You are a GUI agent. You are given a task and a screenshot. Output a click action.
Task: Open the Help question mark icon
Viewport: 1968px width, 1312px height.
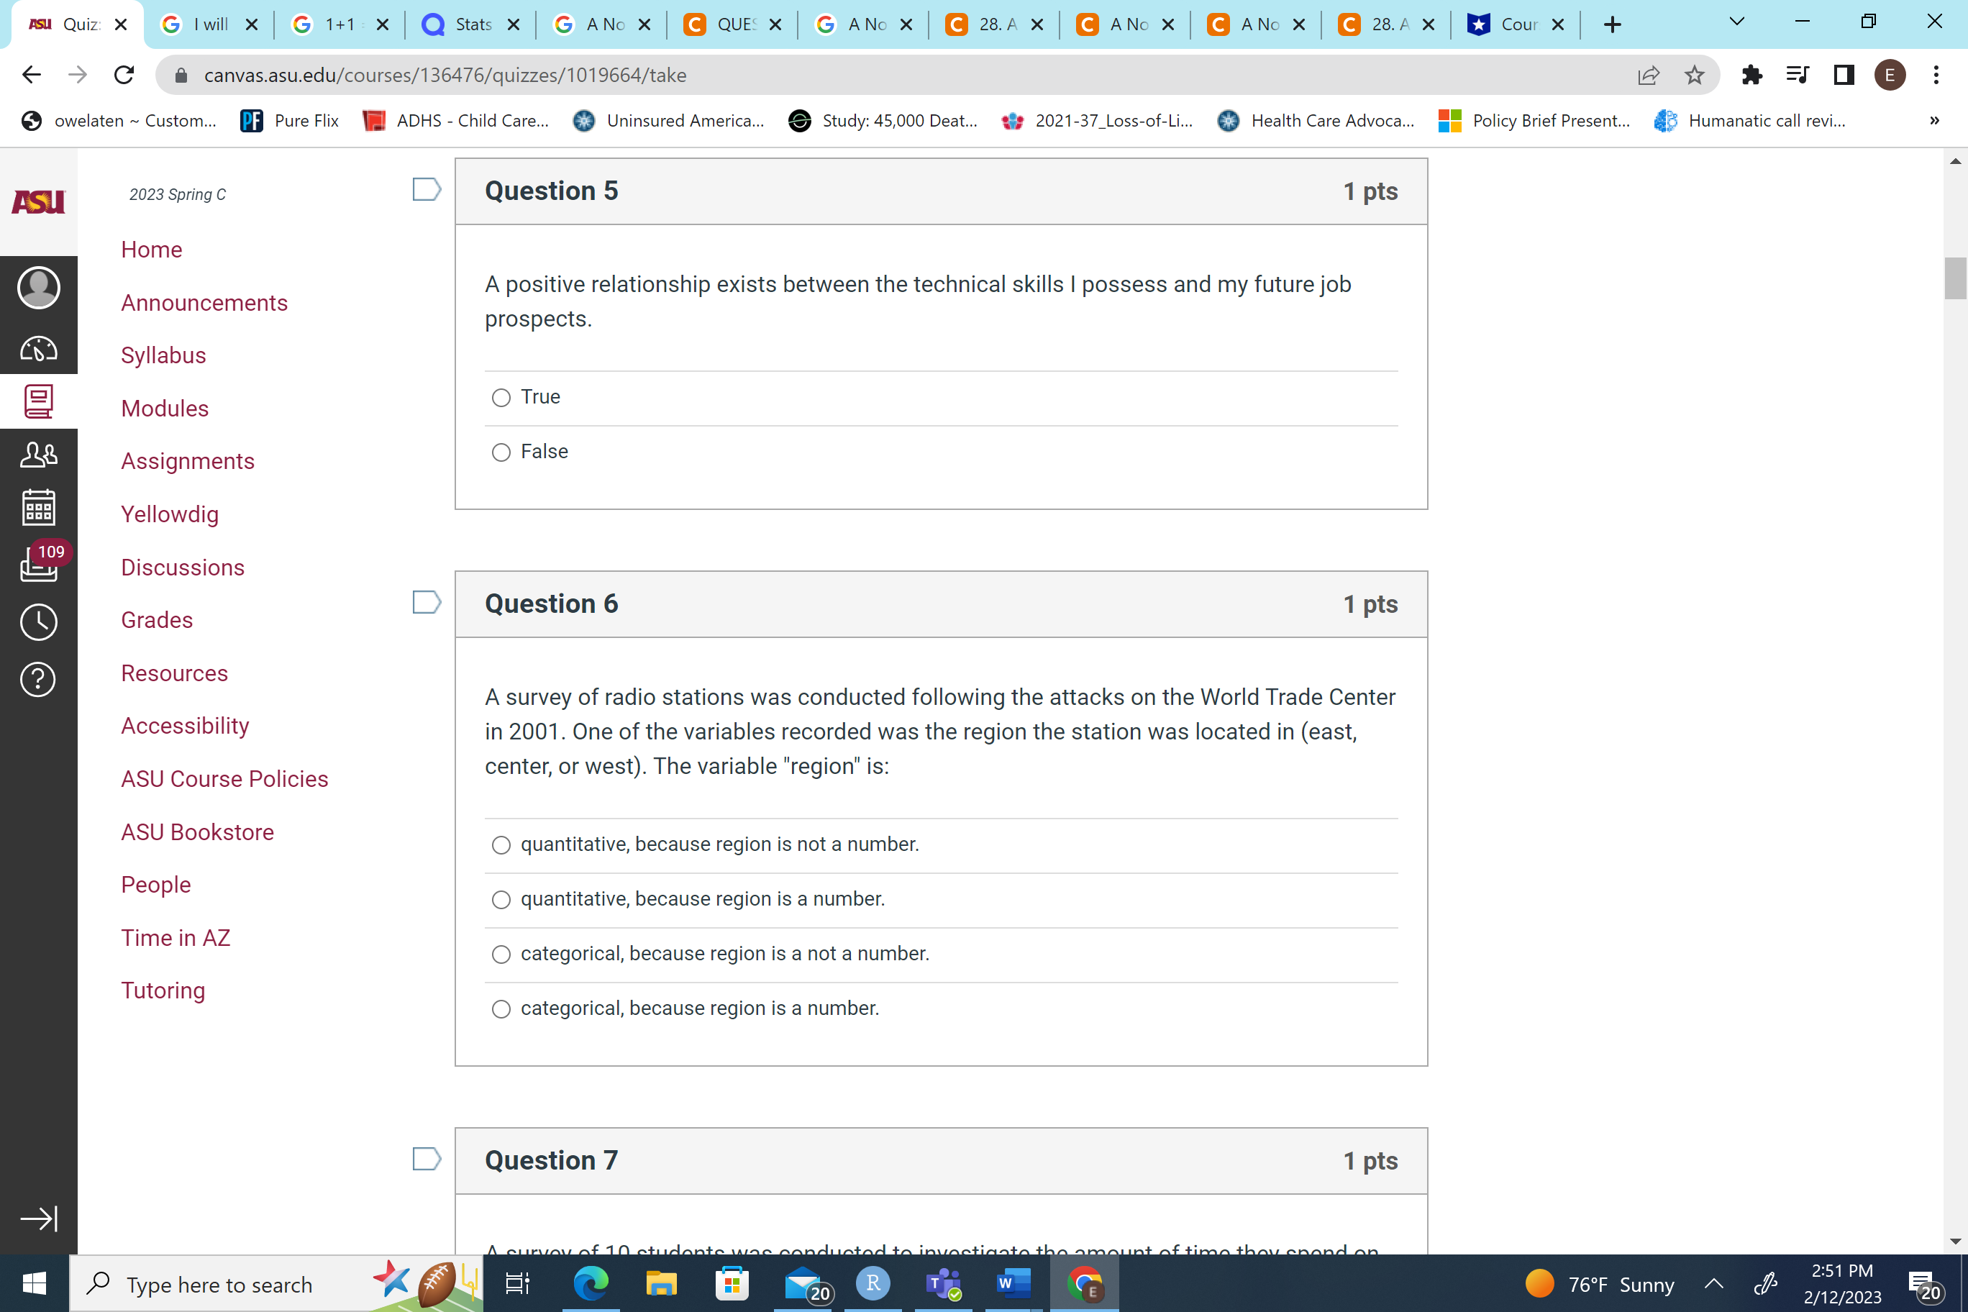39,680
